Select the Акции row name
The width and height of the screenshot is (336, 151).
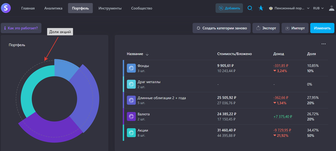(x=143, y=130)
